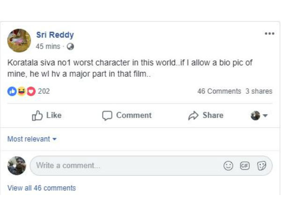Click the public globe privacy icon
Viewport: 281px width, 211px height.
(70, 46)
